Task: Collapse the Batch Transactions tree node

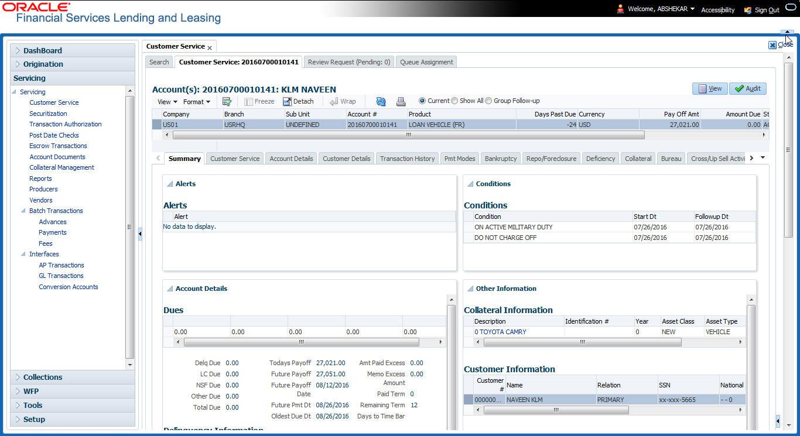Action: 23,211
